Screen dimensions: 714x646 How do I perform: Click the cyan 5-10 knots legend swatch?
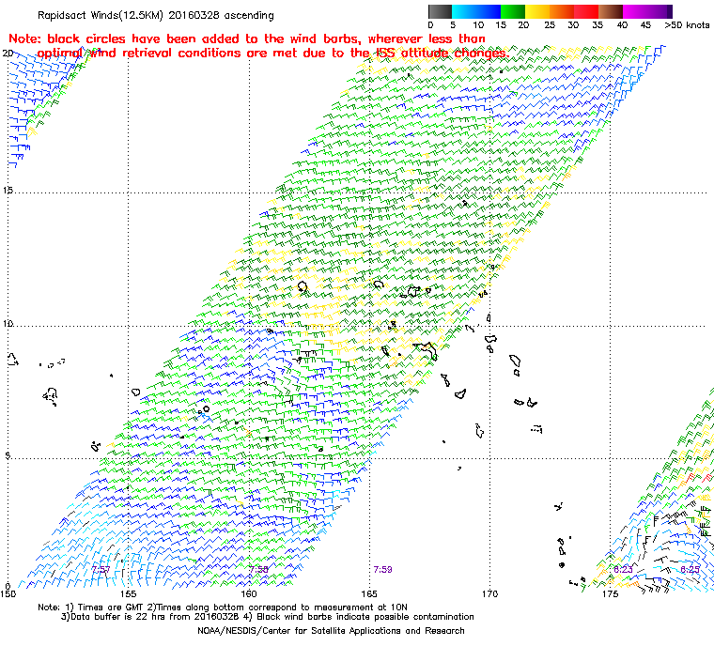464,12
